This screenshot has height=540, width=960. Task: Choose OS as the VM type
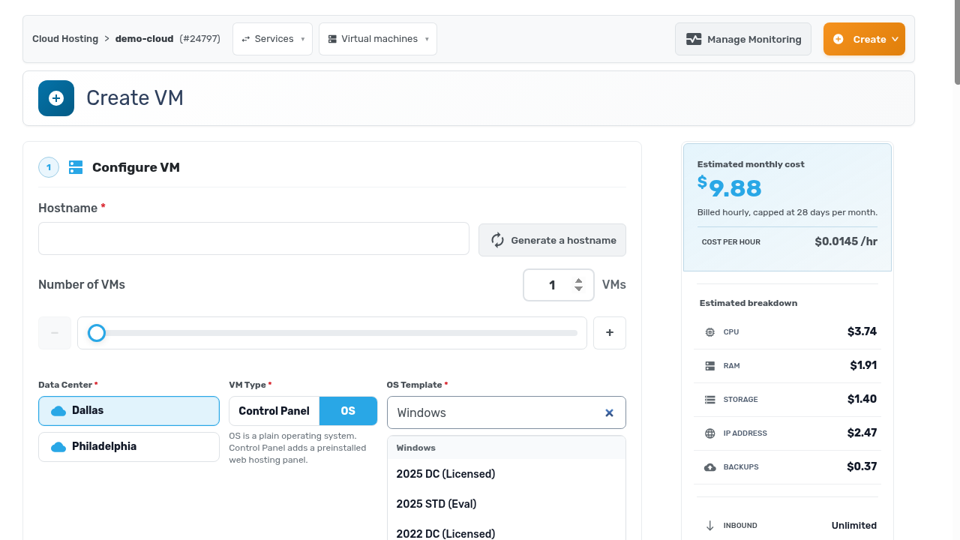(x=348, y=411)
